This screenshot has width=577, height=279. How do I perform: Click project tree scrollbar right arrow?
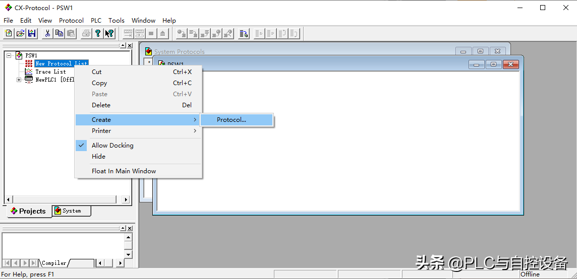(126, 199)
